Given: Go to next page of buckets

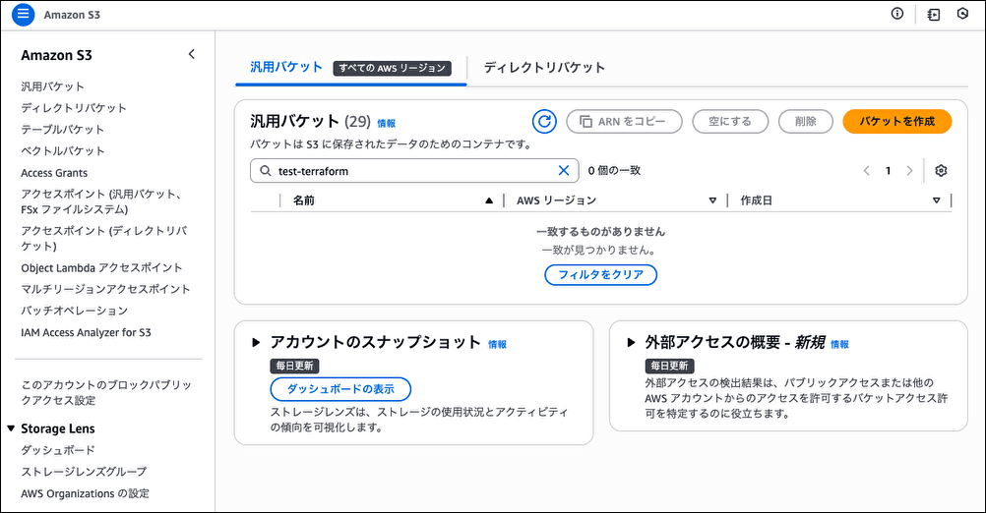Looking at the screenshot, I should (909, 171).
